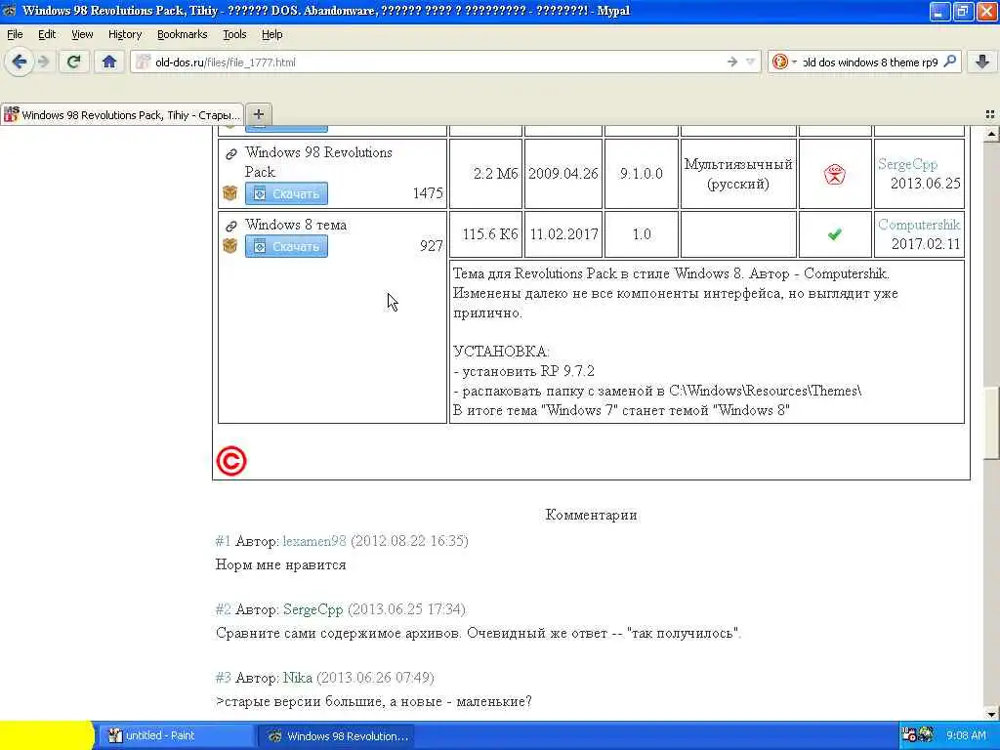Open the Edit menu
Image resolution: width=1000 pixels, height=750 pixels.
pyautogui.click(x=47, y=34)
